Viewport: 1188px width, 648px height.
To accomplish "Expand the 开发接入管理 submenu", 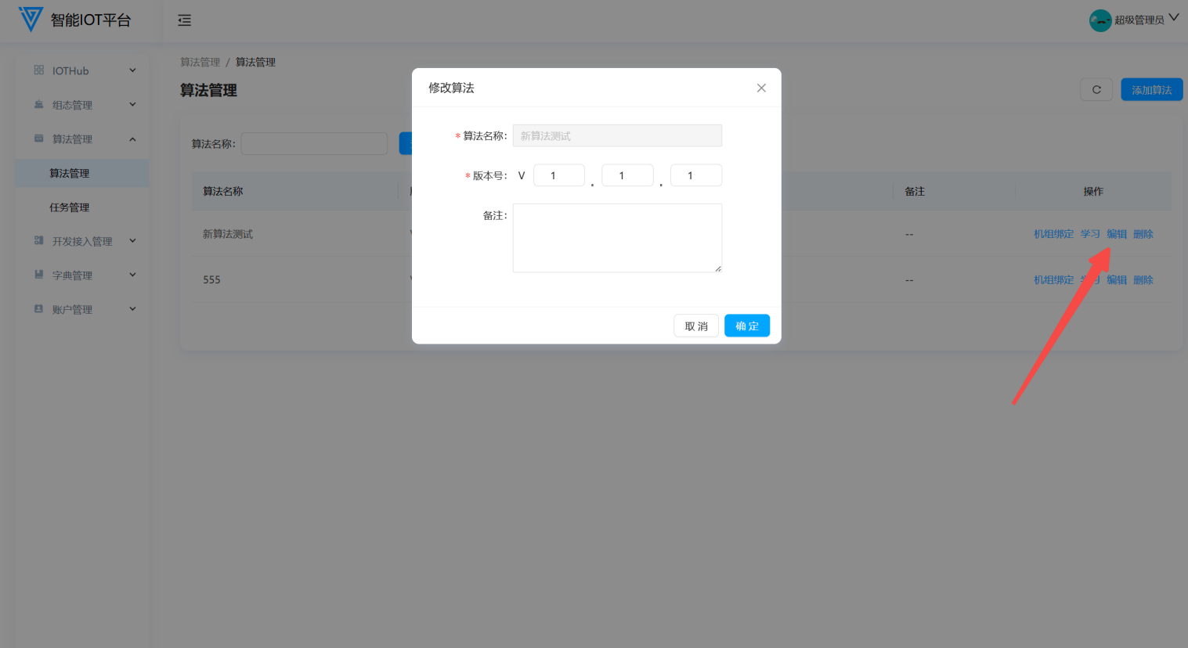I will click(132, 241).
